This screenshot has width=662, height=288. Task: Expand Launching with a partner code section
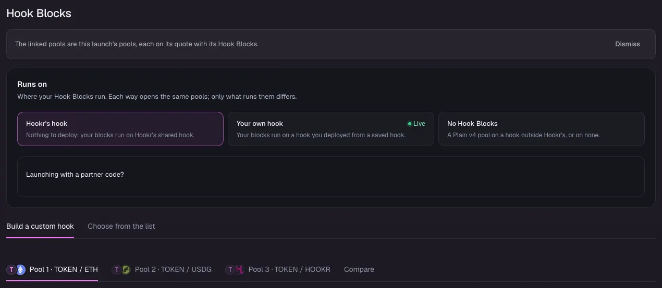331,177
